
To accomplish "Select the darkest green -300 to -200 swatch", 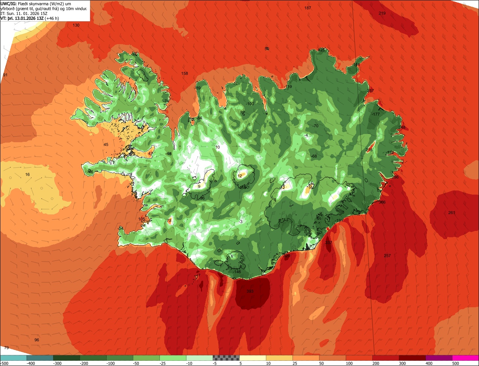I will [x=66, y=358].
